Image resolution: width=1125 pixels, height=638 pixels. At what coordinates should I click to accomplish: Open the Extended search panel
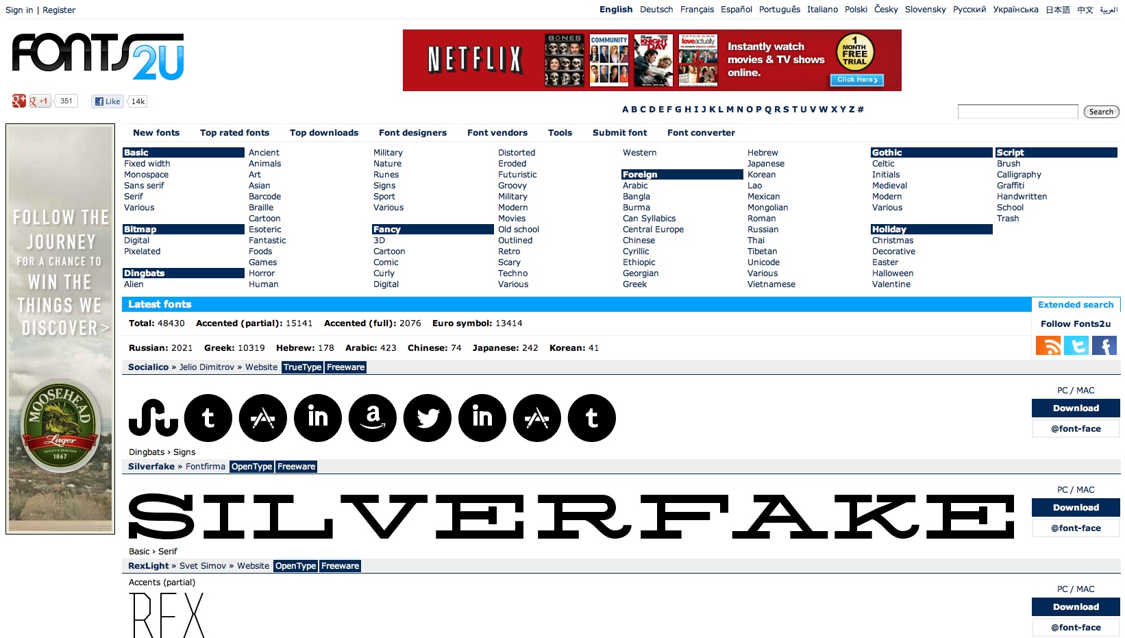point(1076,304)
